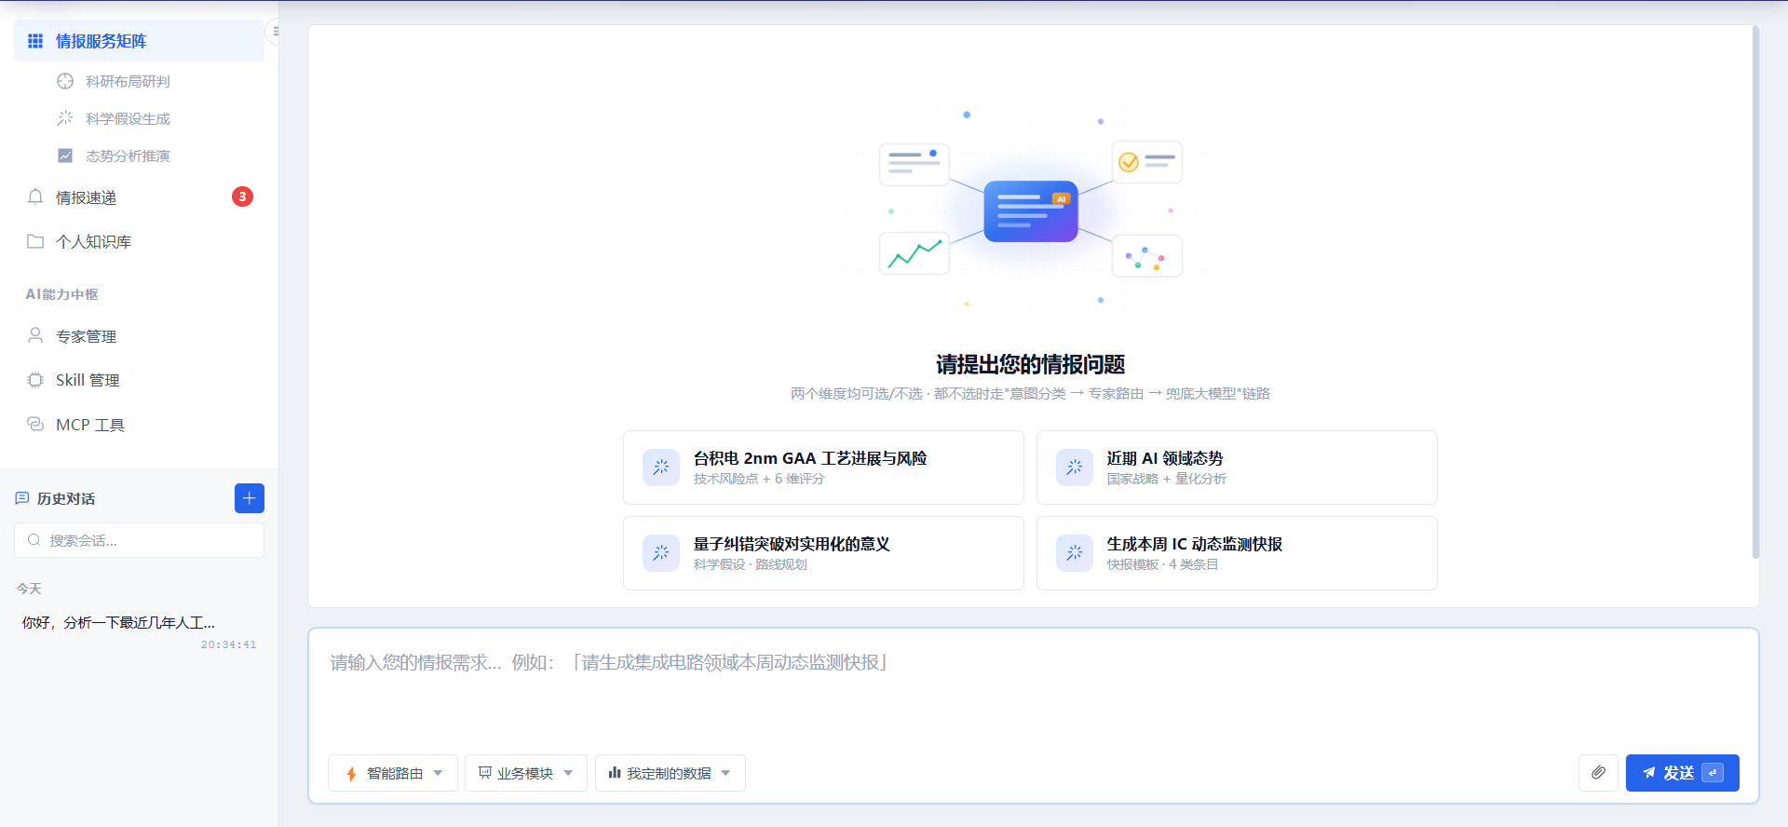This screenshot has width=1788, height=827.
Task: Collapse the sidebar with the edge toggle
Action: 274,32
